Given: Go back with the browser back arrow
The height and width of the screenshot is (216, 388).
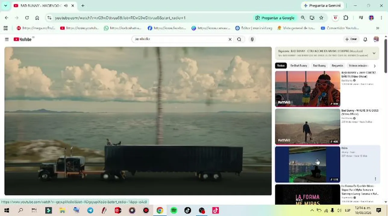Looking at the screenshot, I should [x=7, y=18].
